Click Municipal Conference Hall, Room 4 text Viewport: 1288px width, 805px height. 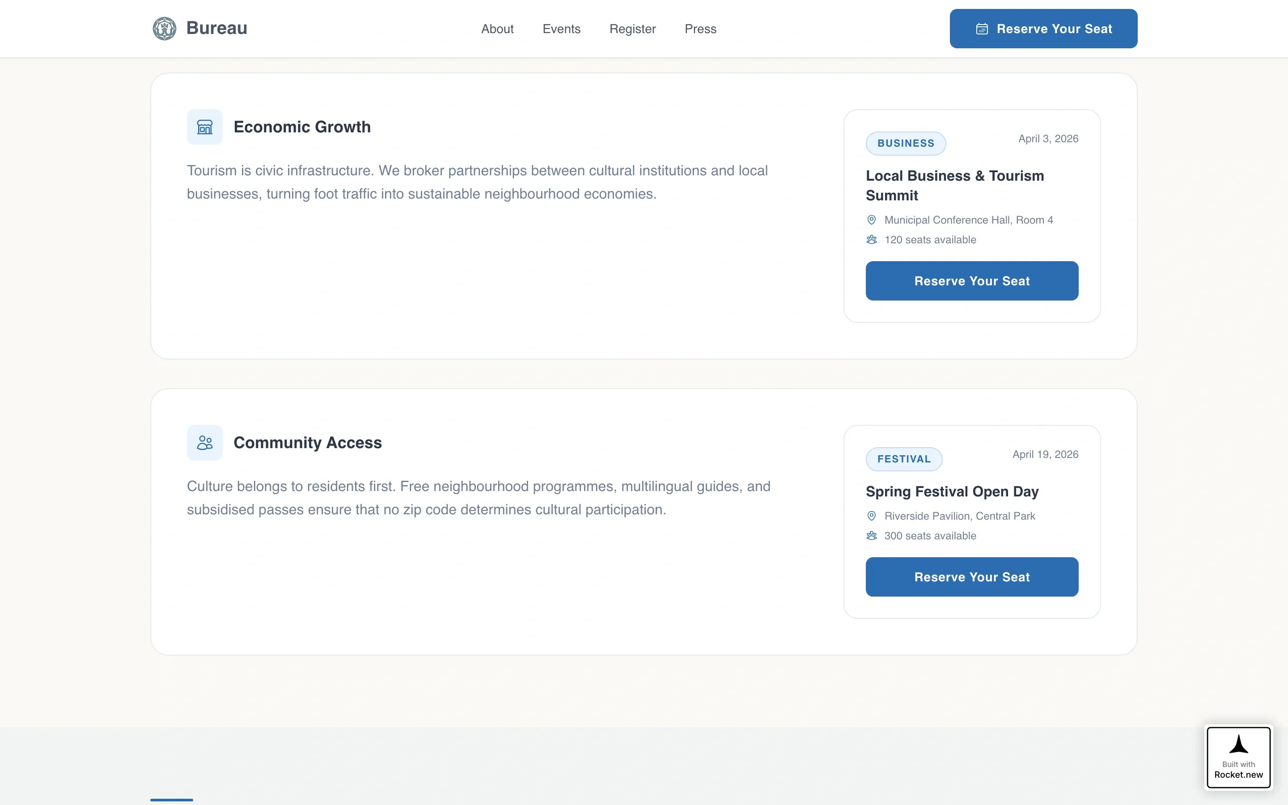(968, 220)
